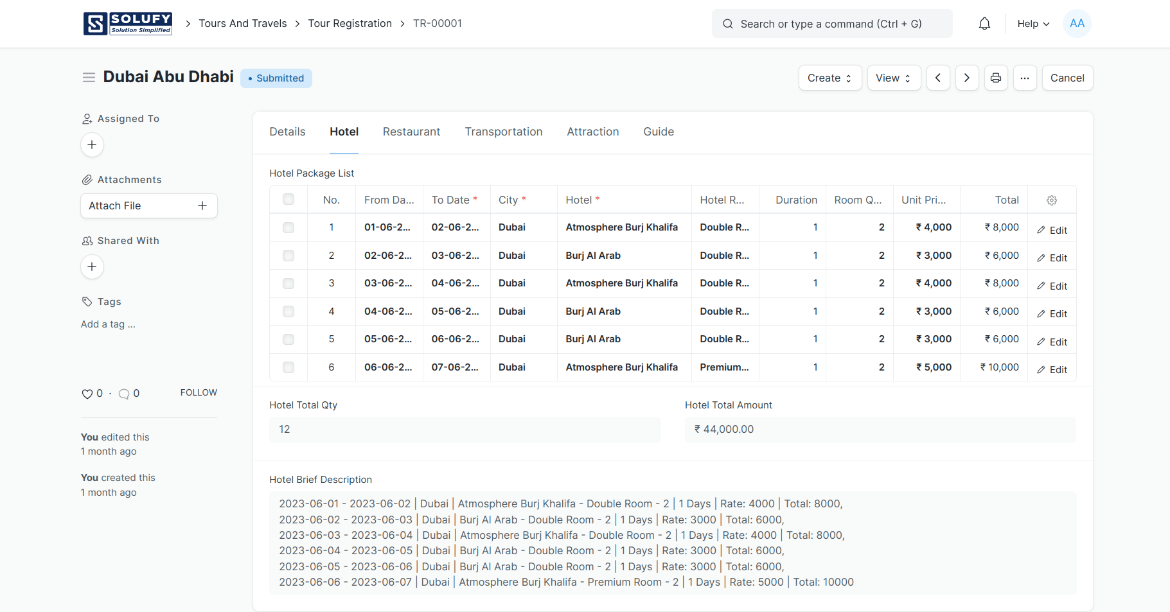
Task: Open the Solufy logo home link
Action: pyautogui.click(x=128, y=24)
